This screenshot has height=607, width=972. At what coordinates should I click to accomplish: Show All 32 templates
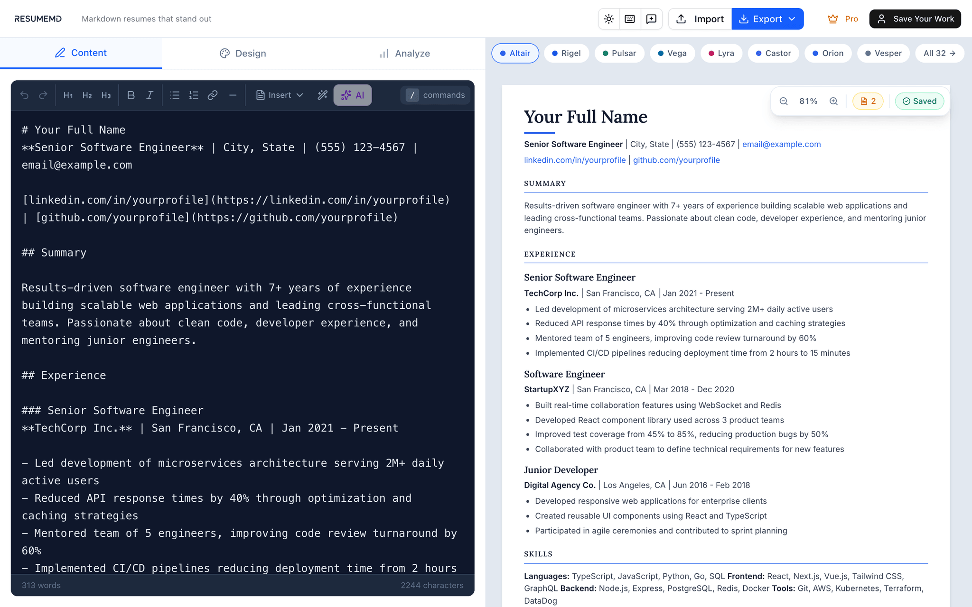coord(940,53)
